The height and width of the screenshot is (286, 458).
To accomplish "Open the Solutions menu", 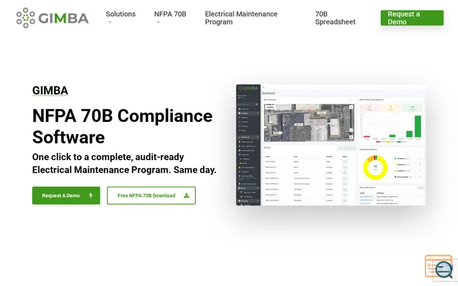I will (120, 14).
